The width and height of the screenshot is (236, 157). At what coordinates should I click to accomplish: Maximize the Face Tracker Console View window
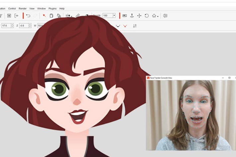[229, 78]
